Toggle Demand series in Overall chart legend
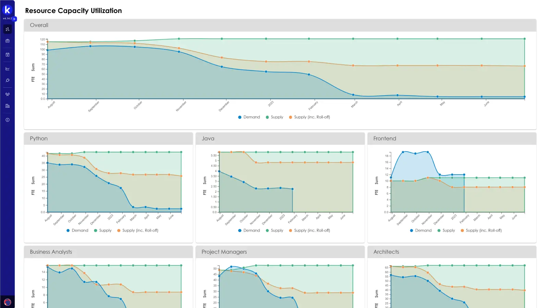Image resolution: width=548 pixels, height=308 pixels. (x=249, y=117)
